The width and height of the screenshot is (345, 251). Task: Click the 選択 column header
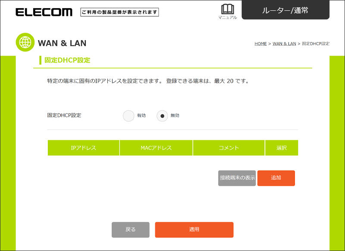click(282, 148)
